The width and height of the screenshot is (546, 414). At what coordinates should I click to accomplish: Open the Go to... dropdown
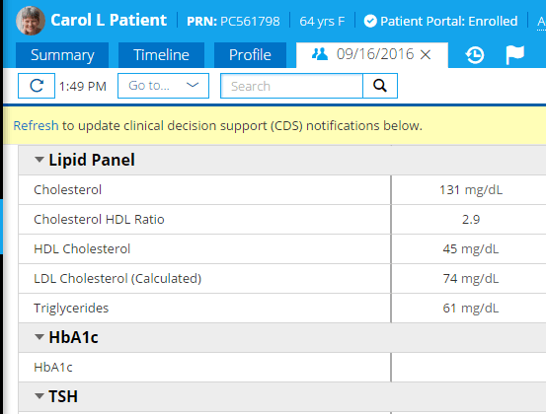163,86
